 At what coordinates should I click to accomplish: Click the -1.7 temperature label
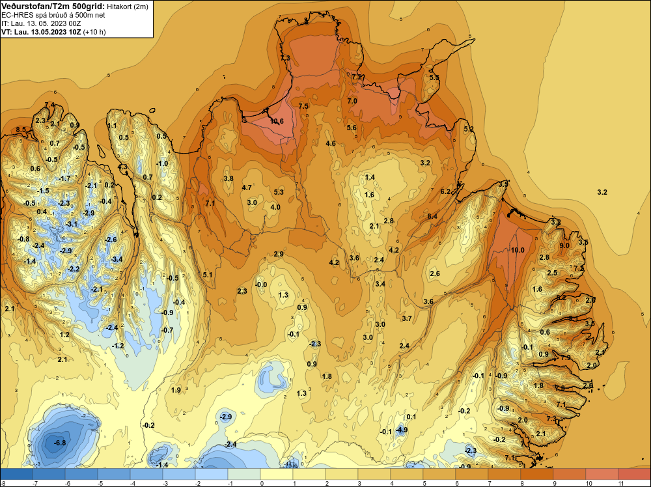pos(64,178)
